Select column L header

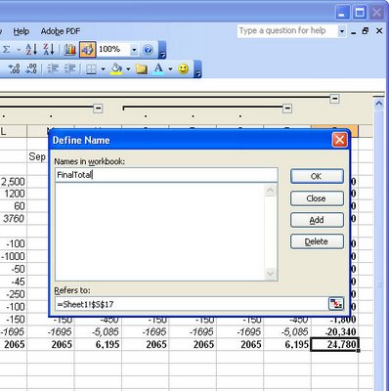click(13, 132)
